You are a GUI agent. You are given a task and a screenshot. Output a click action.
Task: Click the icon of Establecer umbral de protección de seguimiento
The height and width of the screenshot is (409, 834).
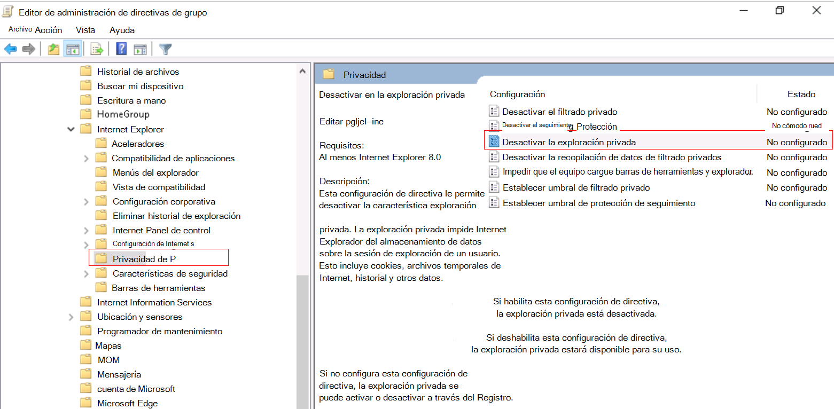(x=494, y=203)
